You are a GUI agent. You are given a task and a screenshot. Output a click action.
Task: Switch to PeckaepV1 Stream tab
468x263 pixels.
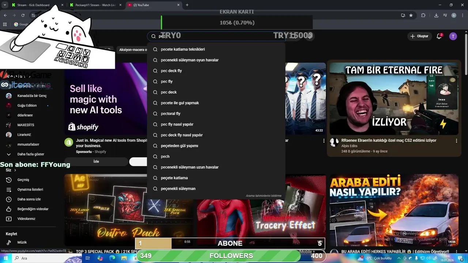(x=95, y=5)
